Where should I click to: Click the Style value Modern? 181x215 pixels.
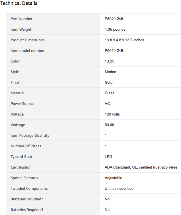coord(111,72)
